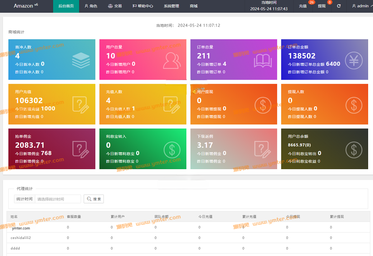Click 今日新增佣金 768 text

33,153
